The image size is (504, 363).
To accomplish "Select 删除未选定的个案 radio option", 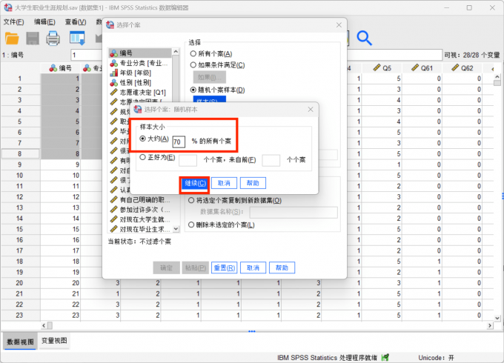I will tap(193, 224).
